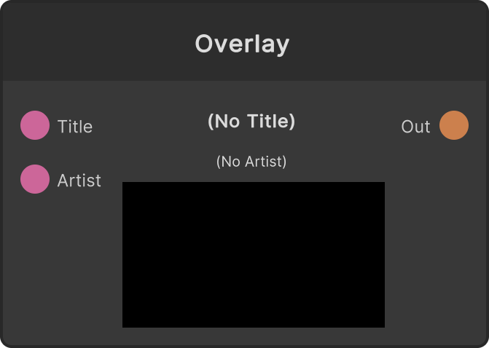Select the Overlay node header

[245, 42]
